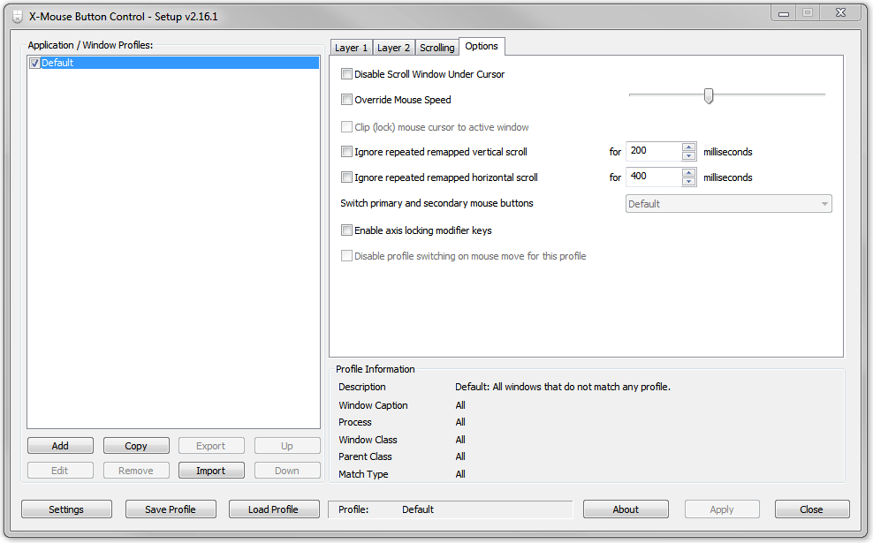Click the Close button at bottom
This screenshot has width=873, height=543.
[812, 509]
